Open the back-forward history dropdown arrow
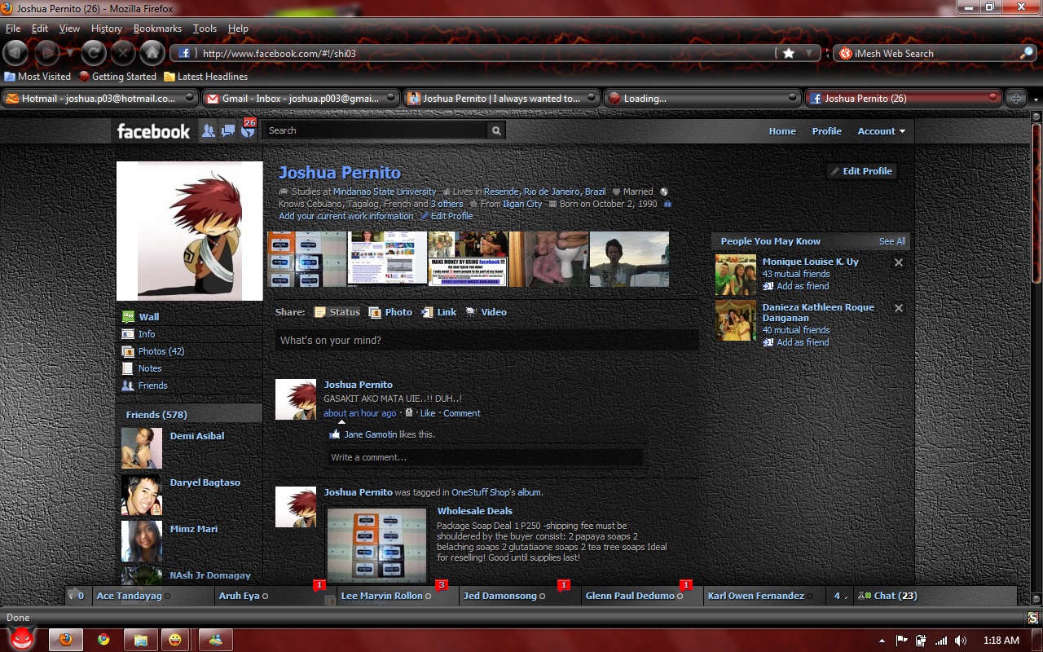 [x=71, y=53]
